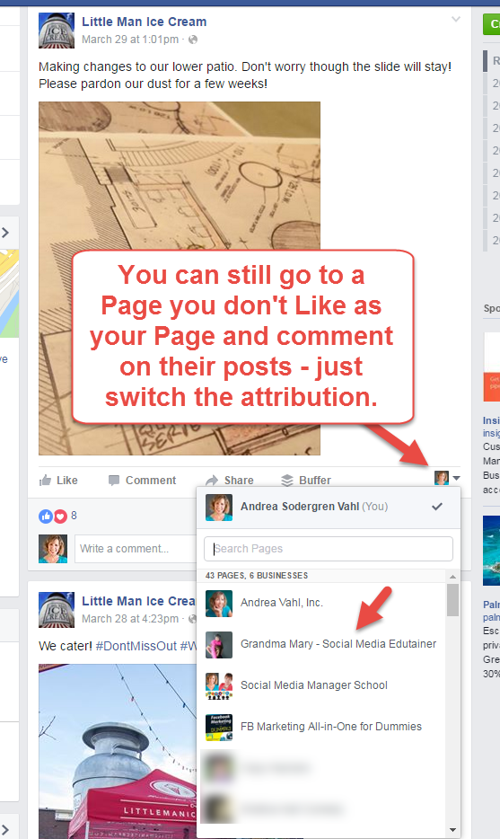Click the pages list scrollbar thumb

[x=453, y=600]
